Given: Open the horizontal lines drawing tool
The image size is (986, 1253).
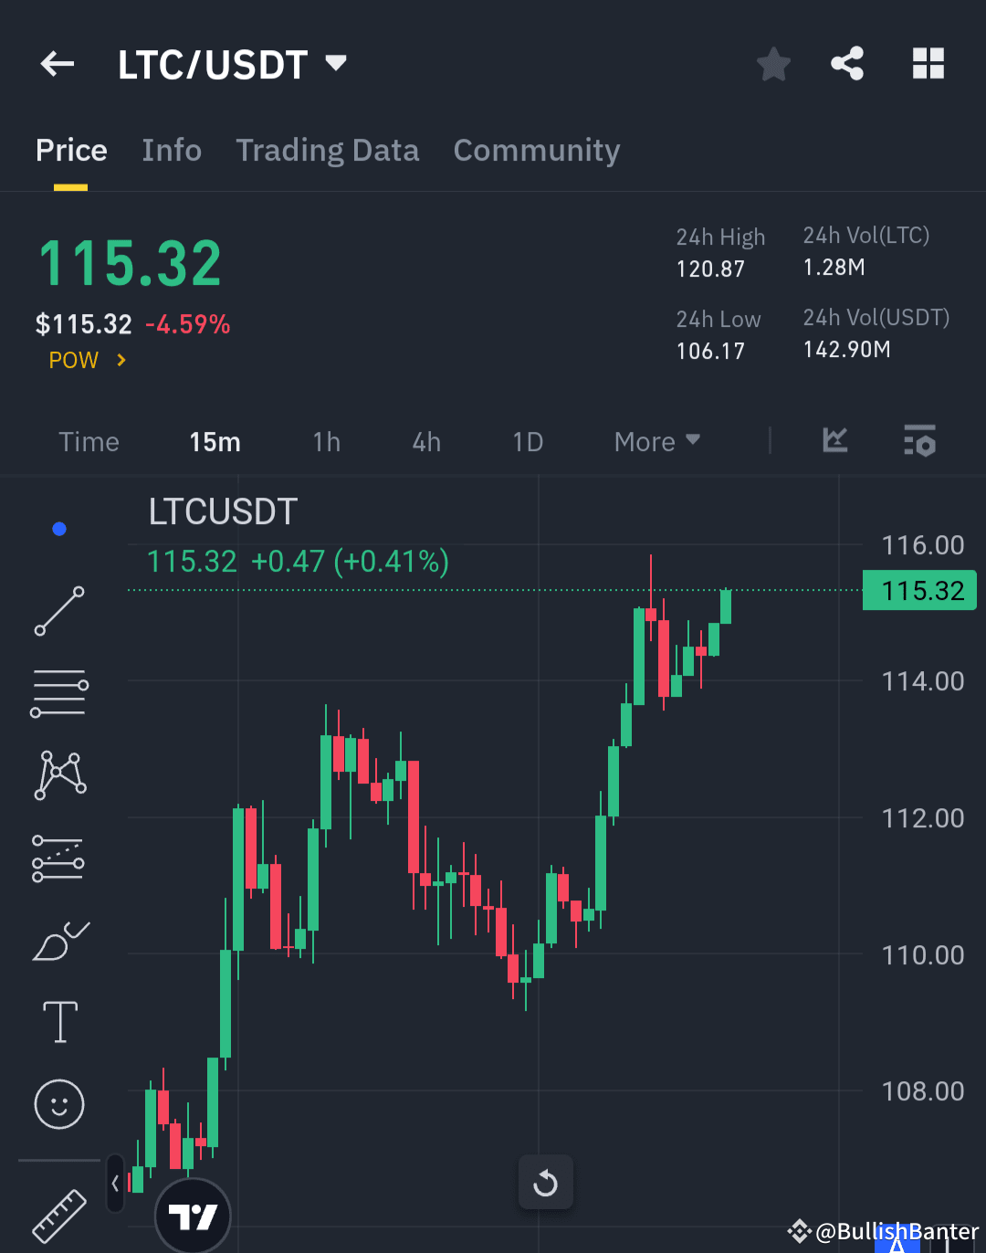Looking at the screenshot, I should 59,692.
